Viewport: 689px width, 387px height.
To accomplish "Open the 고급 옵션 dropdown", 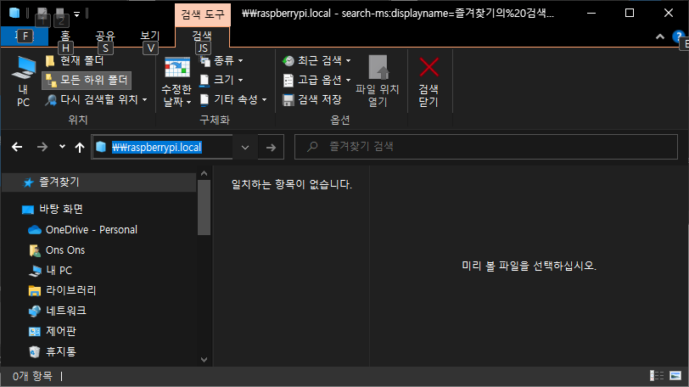I will 318,80.
